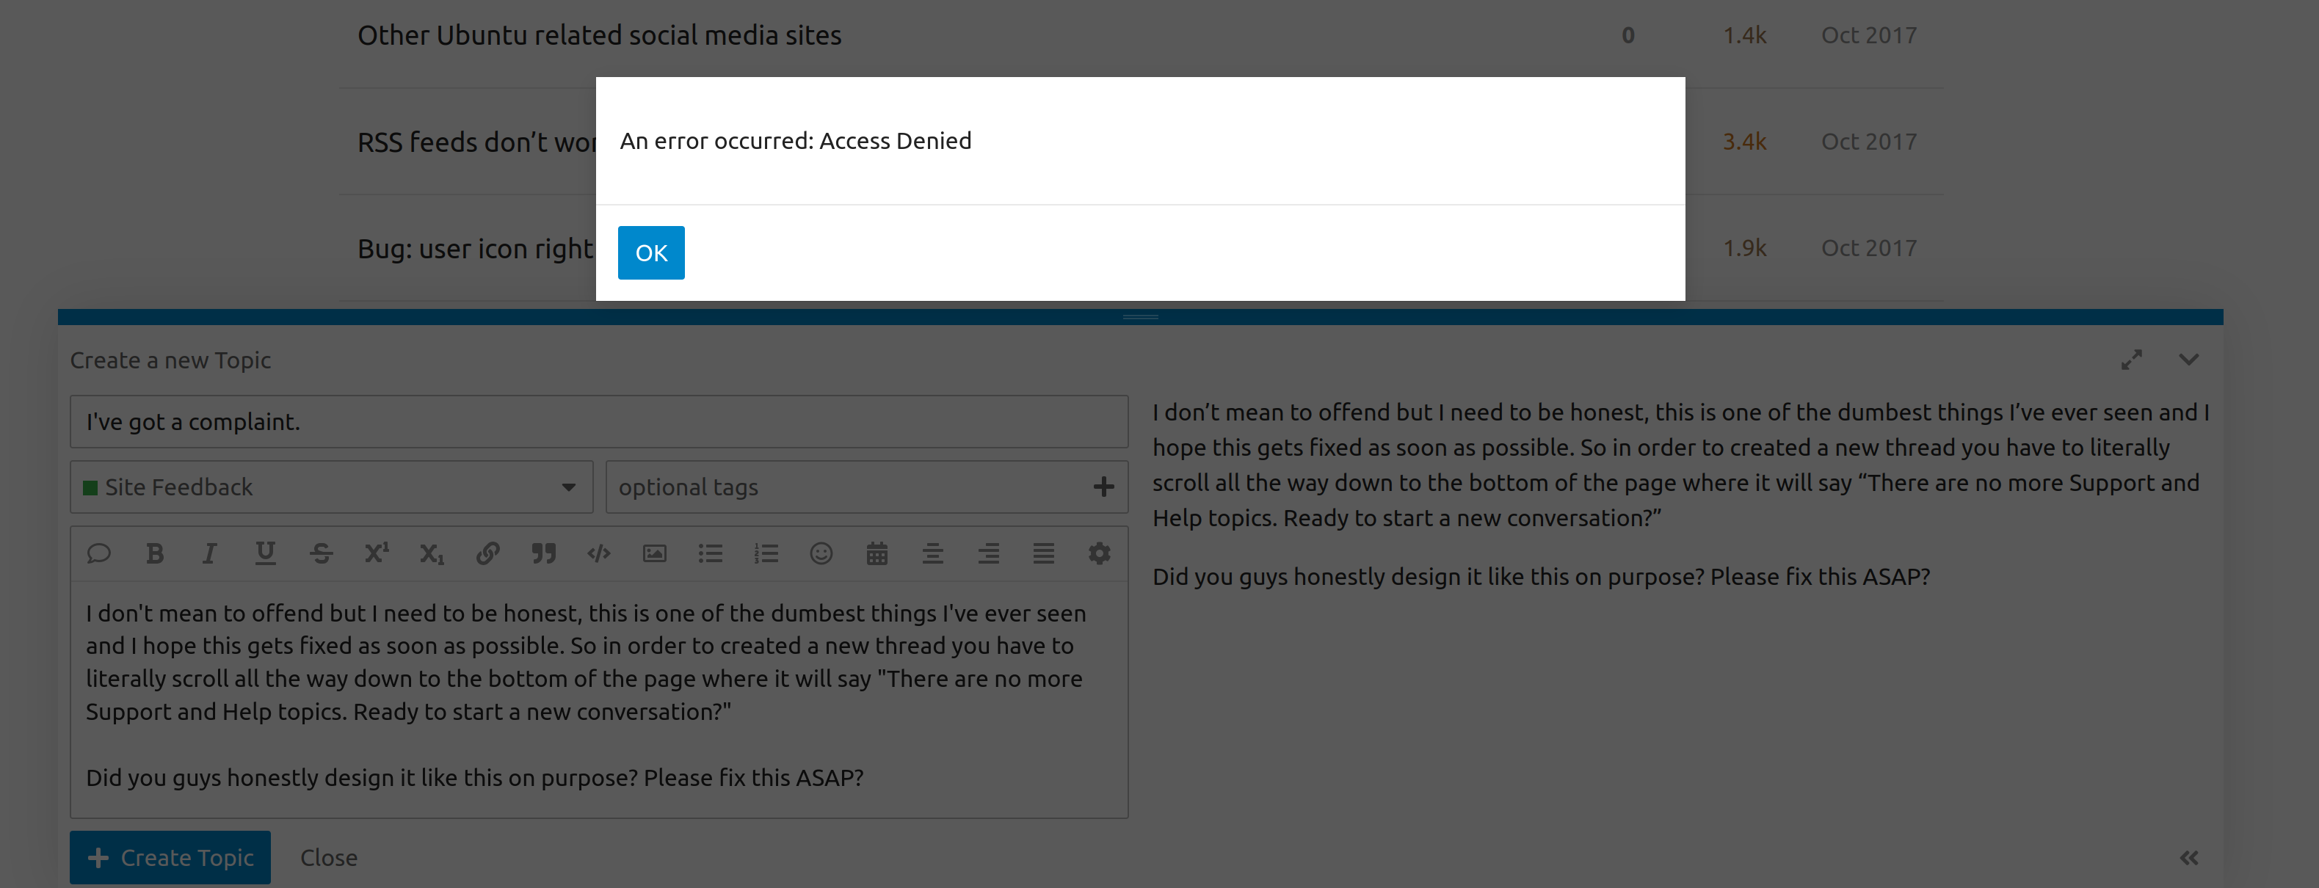Open the emoji picker

(x=821, y=553)
